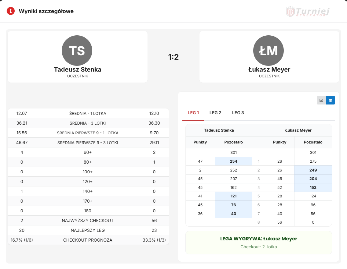Click the TS avatar circle
This screenshot has height=269, width=347.
(77, 51)
